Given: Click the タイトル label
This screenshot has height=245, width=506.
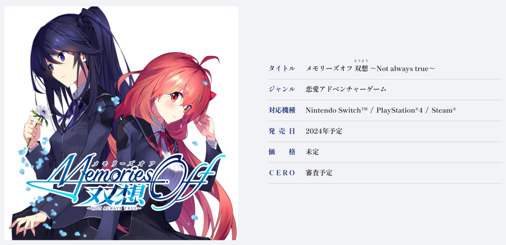Looking at the screenshot, I should (x=282, y=68).
